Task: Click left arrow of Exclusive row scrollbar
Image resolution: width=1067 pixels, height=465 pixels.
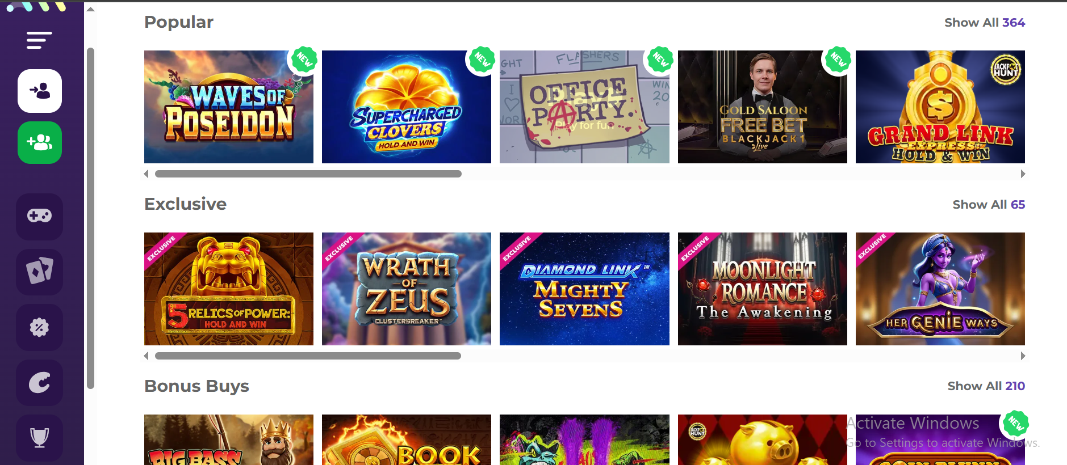Action: click(x=147, y=356)
